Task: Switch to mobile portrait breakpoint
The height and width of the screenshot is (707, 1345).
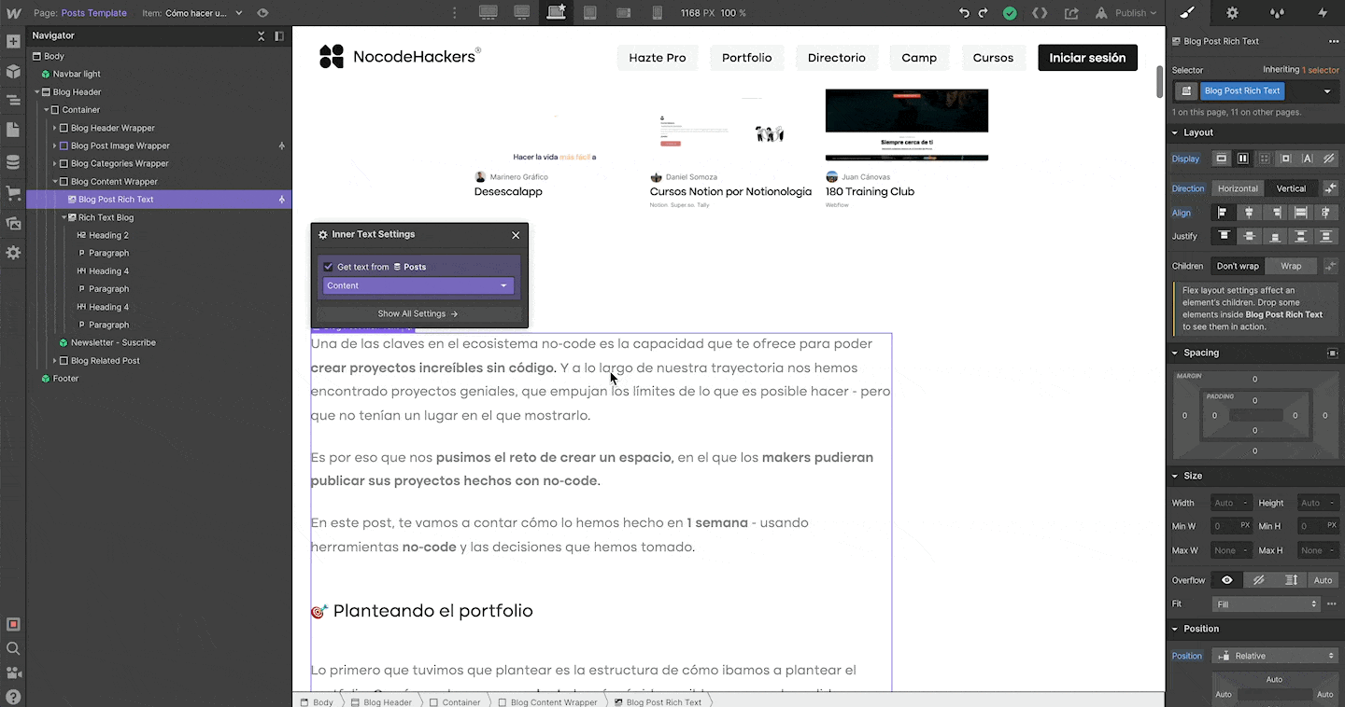Action: pyautogui.click(x=657, y=13)
